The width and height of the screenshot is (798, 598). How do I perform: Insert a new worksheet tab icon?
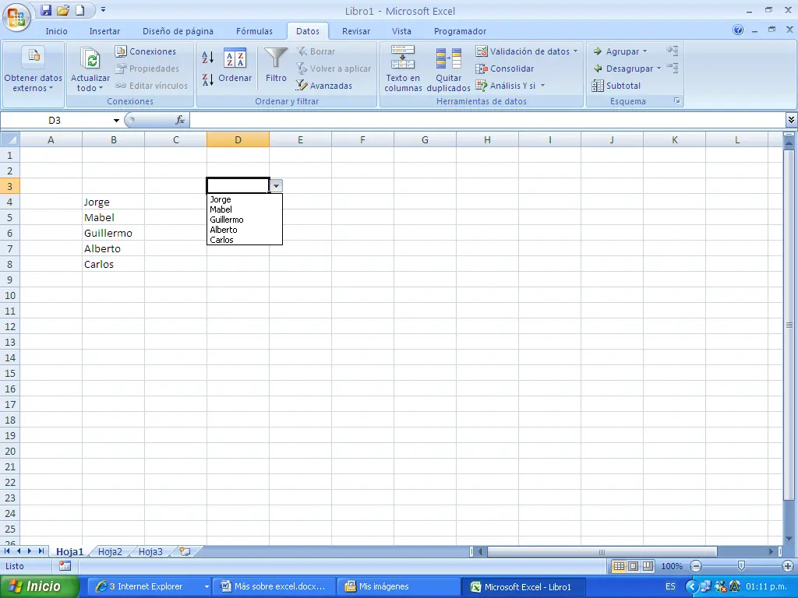point(185,552)
